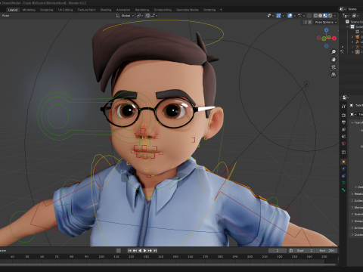Jump to timeline end frame
Image resolution: width=363 pixels, height=272 pixels.
coord(155,251)
